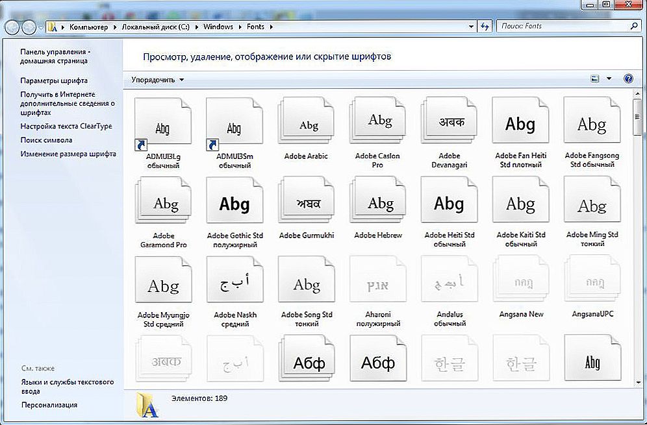Change view using the view icon

(x=595, y=79)
